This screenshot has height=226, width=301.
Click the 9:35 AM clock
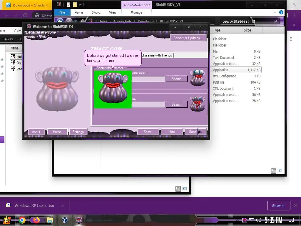(x=274, y=220)
